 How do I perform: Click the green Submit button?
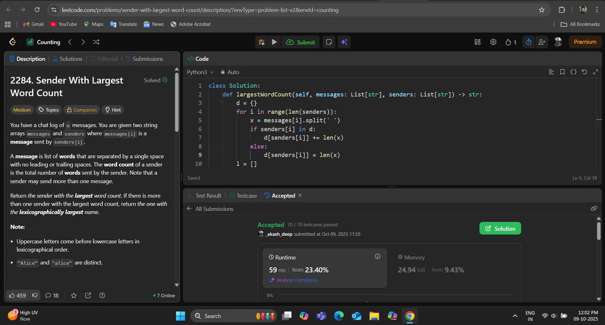[x=300, y=42]
